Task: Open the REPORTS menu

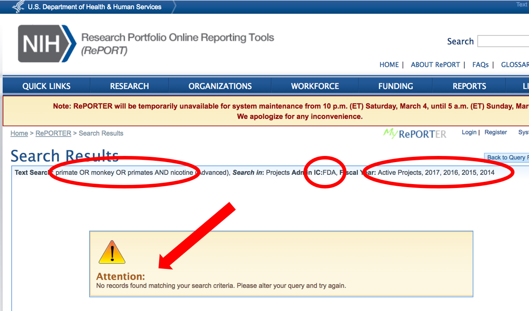Action: (469, 86)
